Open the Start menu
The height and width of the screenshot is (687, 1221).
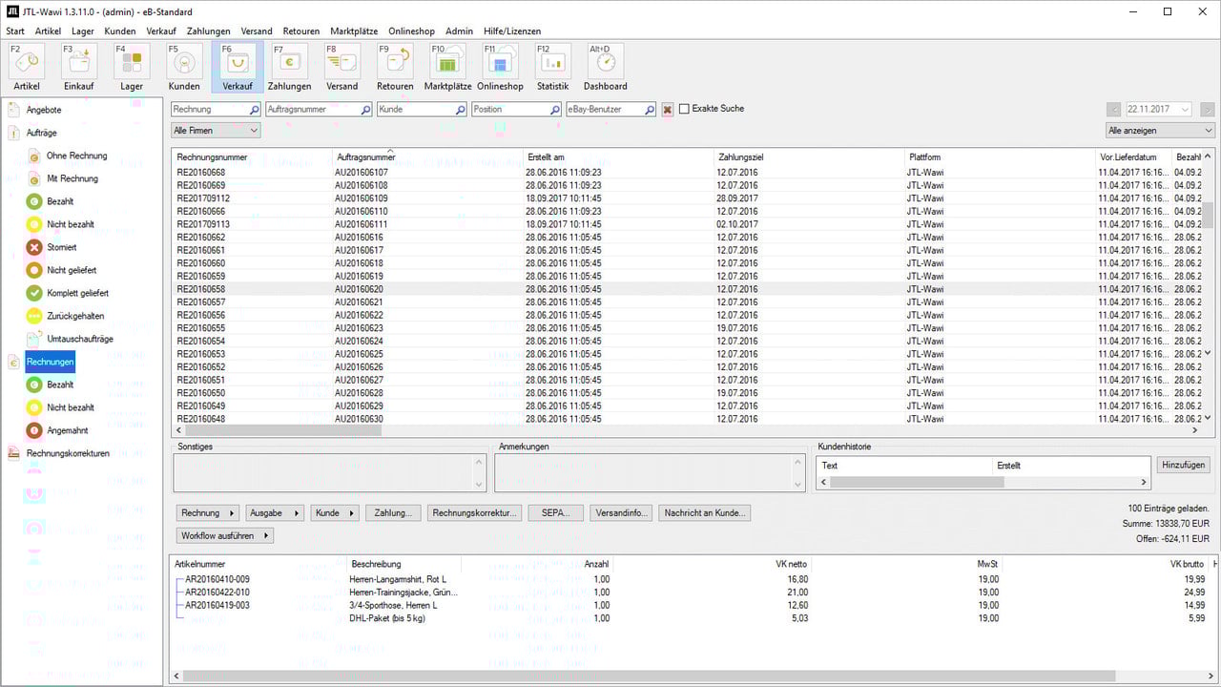tap(15, 31)
